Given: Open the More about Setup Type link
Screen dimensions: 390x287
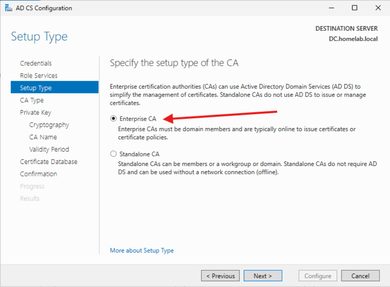Looking at the screenshot, I should tap(142, 250).
